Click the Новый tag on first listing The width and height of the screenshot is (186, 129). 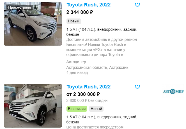pos(74,21)
